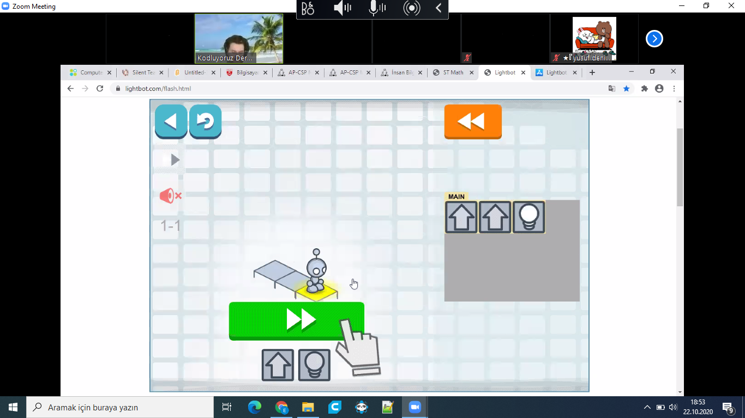This screenshot has width=745, height=418.
Task: Click the light bulb command in MAIN program
Action: pos(529,217)
